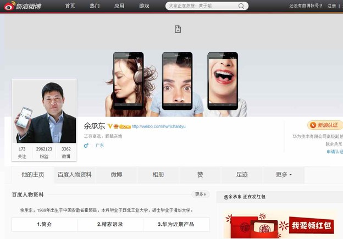Click the banner phone showing man's eyes
The image size is (343, 239).
177,81
